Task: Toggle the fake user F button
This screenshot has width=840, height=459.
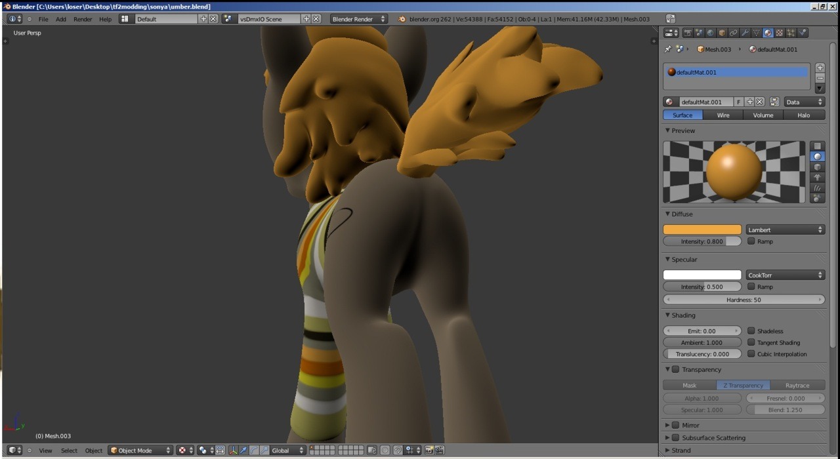Action: [739, 102]
